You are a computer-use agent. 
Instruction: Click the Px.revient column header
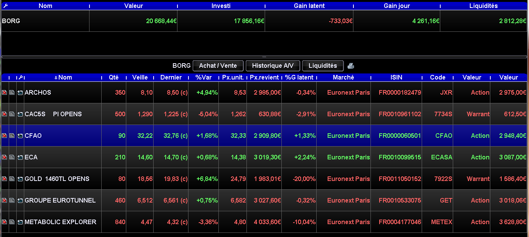264,77
